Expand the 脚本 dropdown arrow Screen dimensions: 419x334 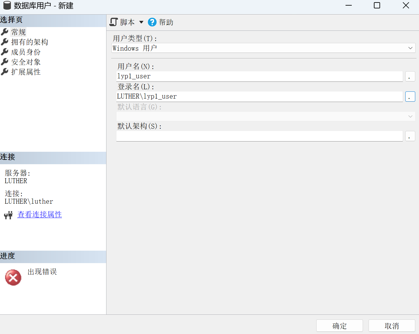click(x=142, y=22)
